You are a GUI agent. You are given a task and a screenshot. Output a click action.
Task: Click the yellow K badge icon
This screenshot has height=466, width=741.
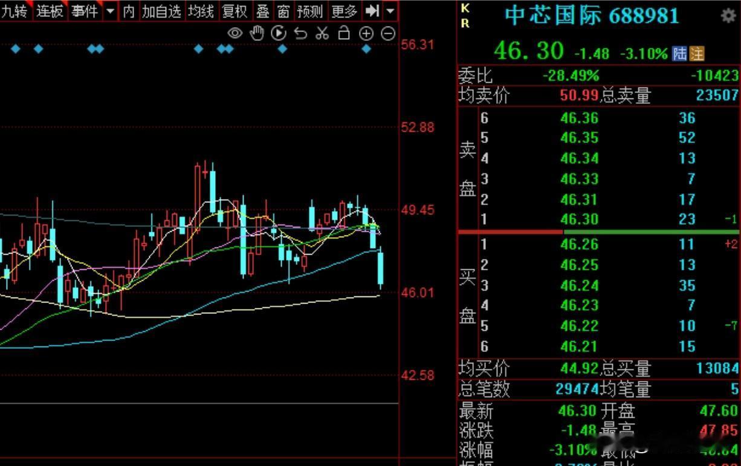coord(465,8)
